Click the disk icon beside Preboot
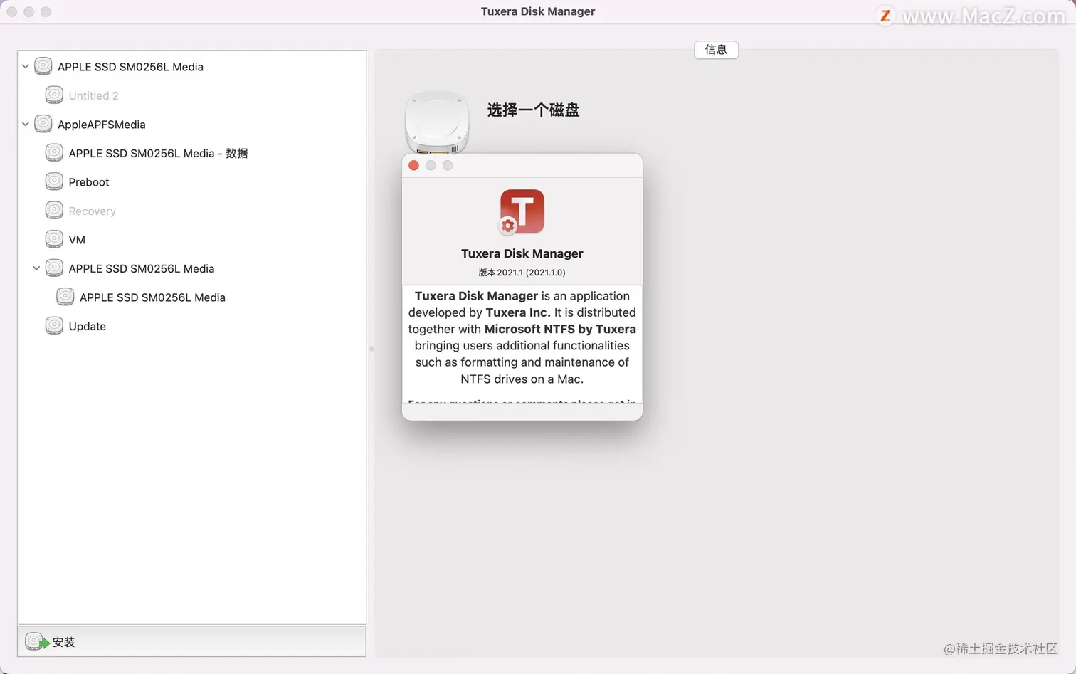Viewport: 1076px width, 674px height. (x=54, y=181)
